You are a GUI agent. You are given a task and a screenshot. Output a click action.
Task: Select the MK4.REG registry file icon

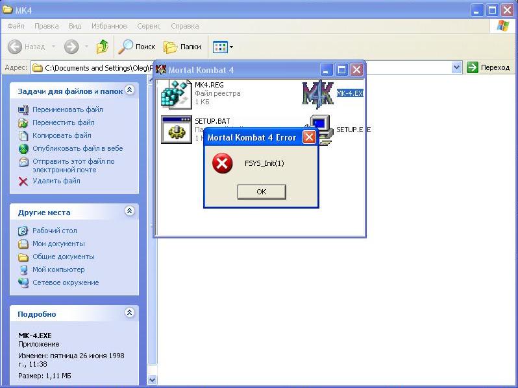click(176, 95)
